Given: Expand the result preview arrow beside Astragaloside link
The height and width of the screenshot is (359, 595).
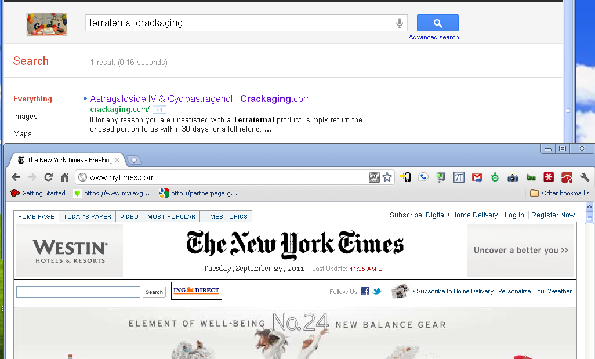Looking at the screenshot, I should (85, 99).
